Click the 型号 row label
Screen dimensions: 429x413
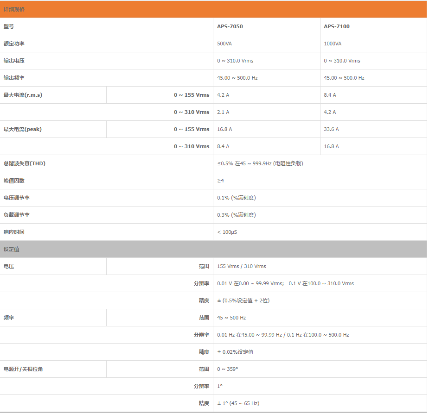(9, 26)
